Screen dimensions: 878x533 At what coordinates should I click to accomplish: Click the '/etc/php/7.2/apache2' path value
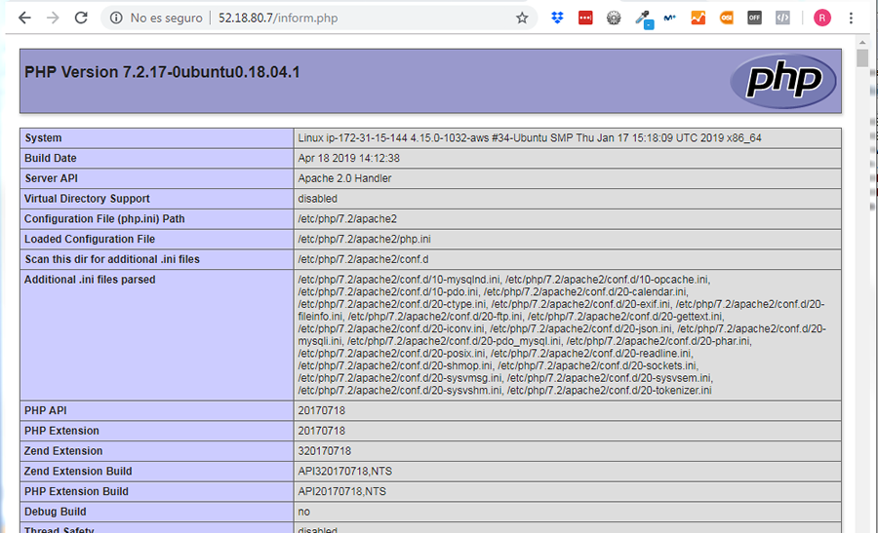point(347,218)
